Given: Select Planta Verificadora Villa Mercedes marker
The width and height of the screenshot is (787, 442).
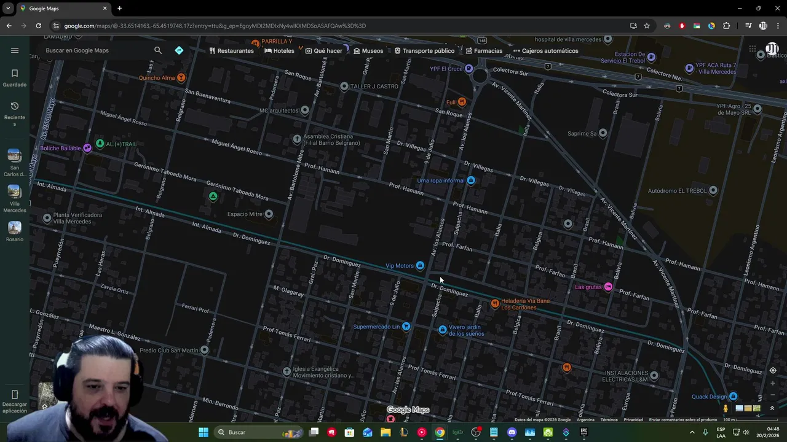Looking at the screenshot, I should pos(47,218).
